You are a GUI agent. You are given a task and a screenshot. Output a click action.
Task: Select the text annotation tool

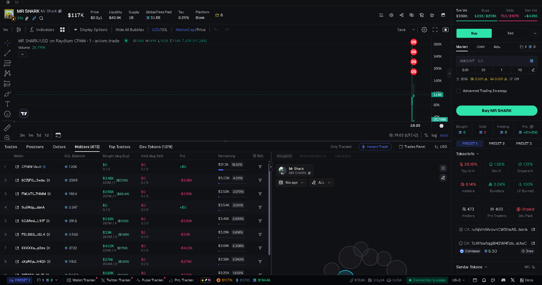click(7, 104)
